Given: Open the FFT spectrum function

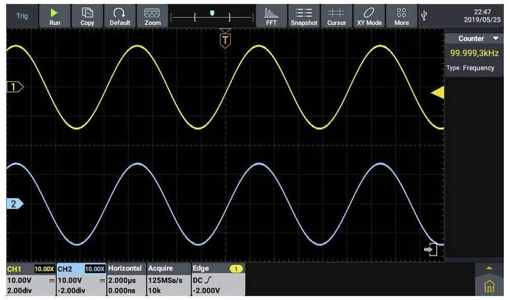Looking at the screenshot, I should pos(271,16).
